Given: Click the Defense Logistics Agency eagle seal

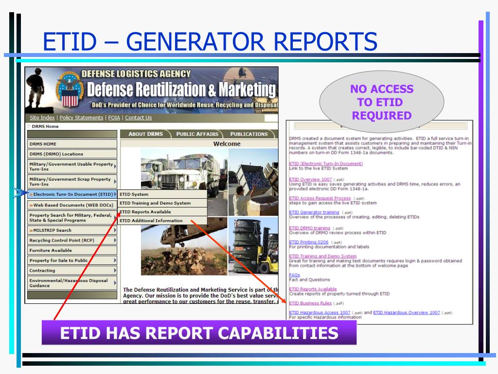Looking at the screenshot, I should 69,90.
